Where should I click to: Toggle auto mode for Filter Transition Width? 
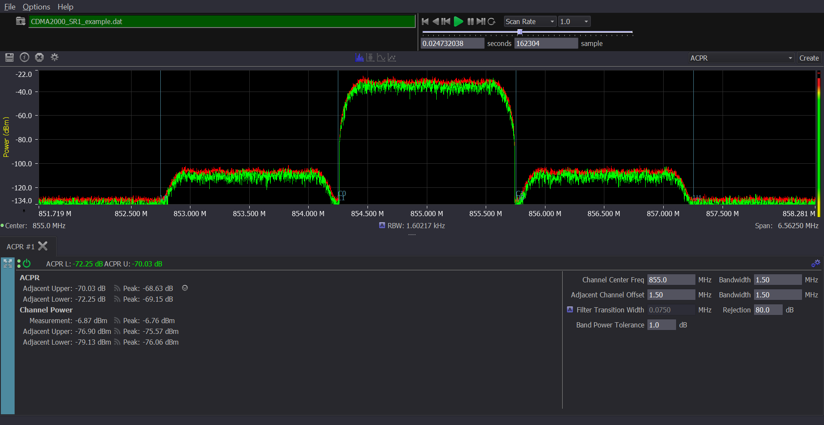(x=570, y=309)
